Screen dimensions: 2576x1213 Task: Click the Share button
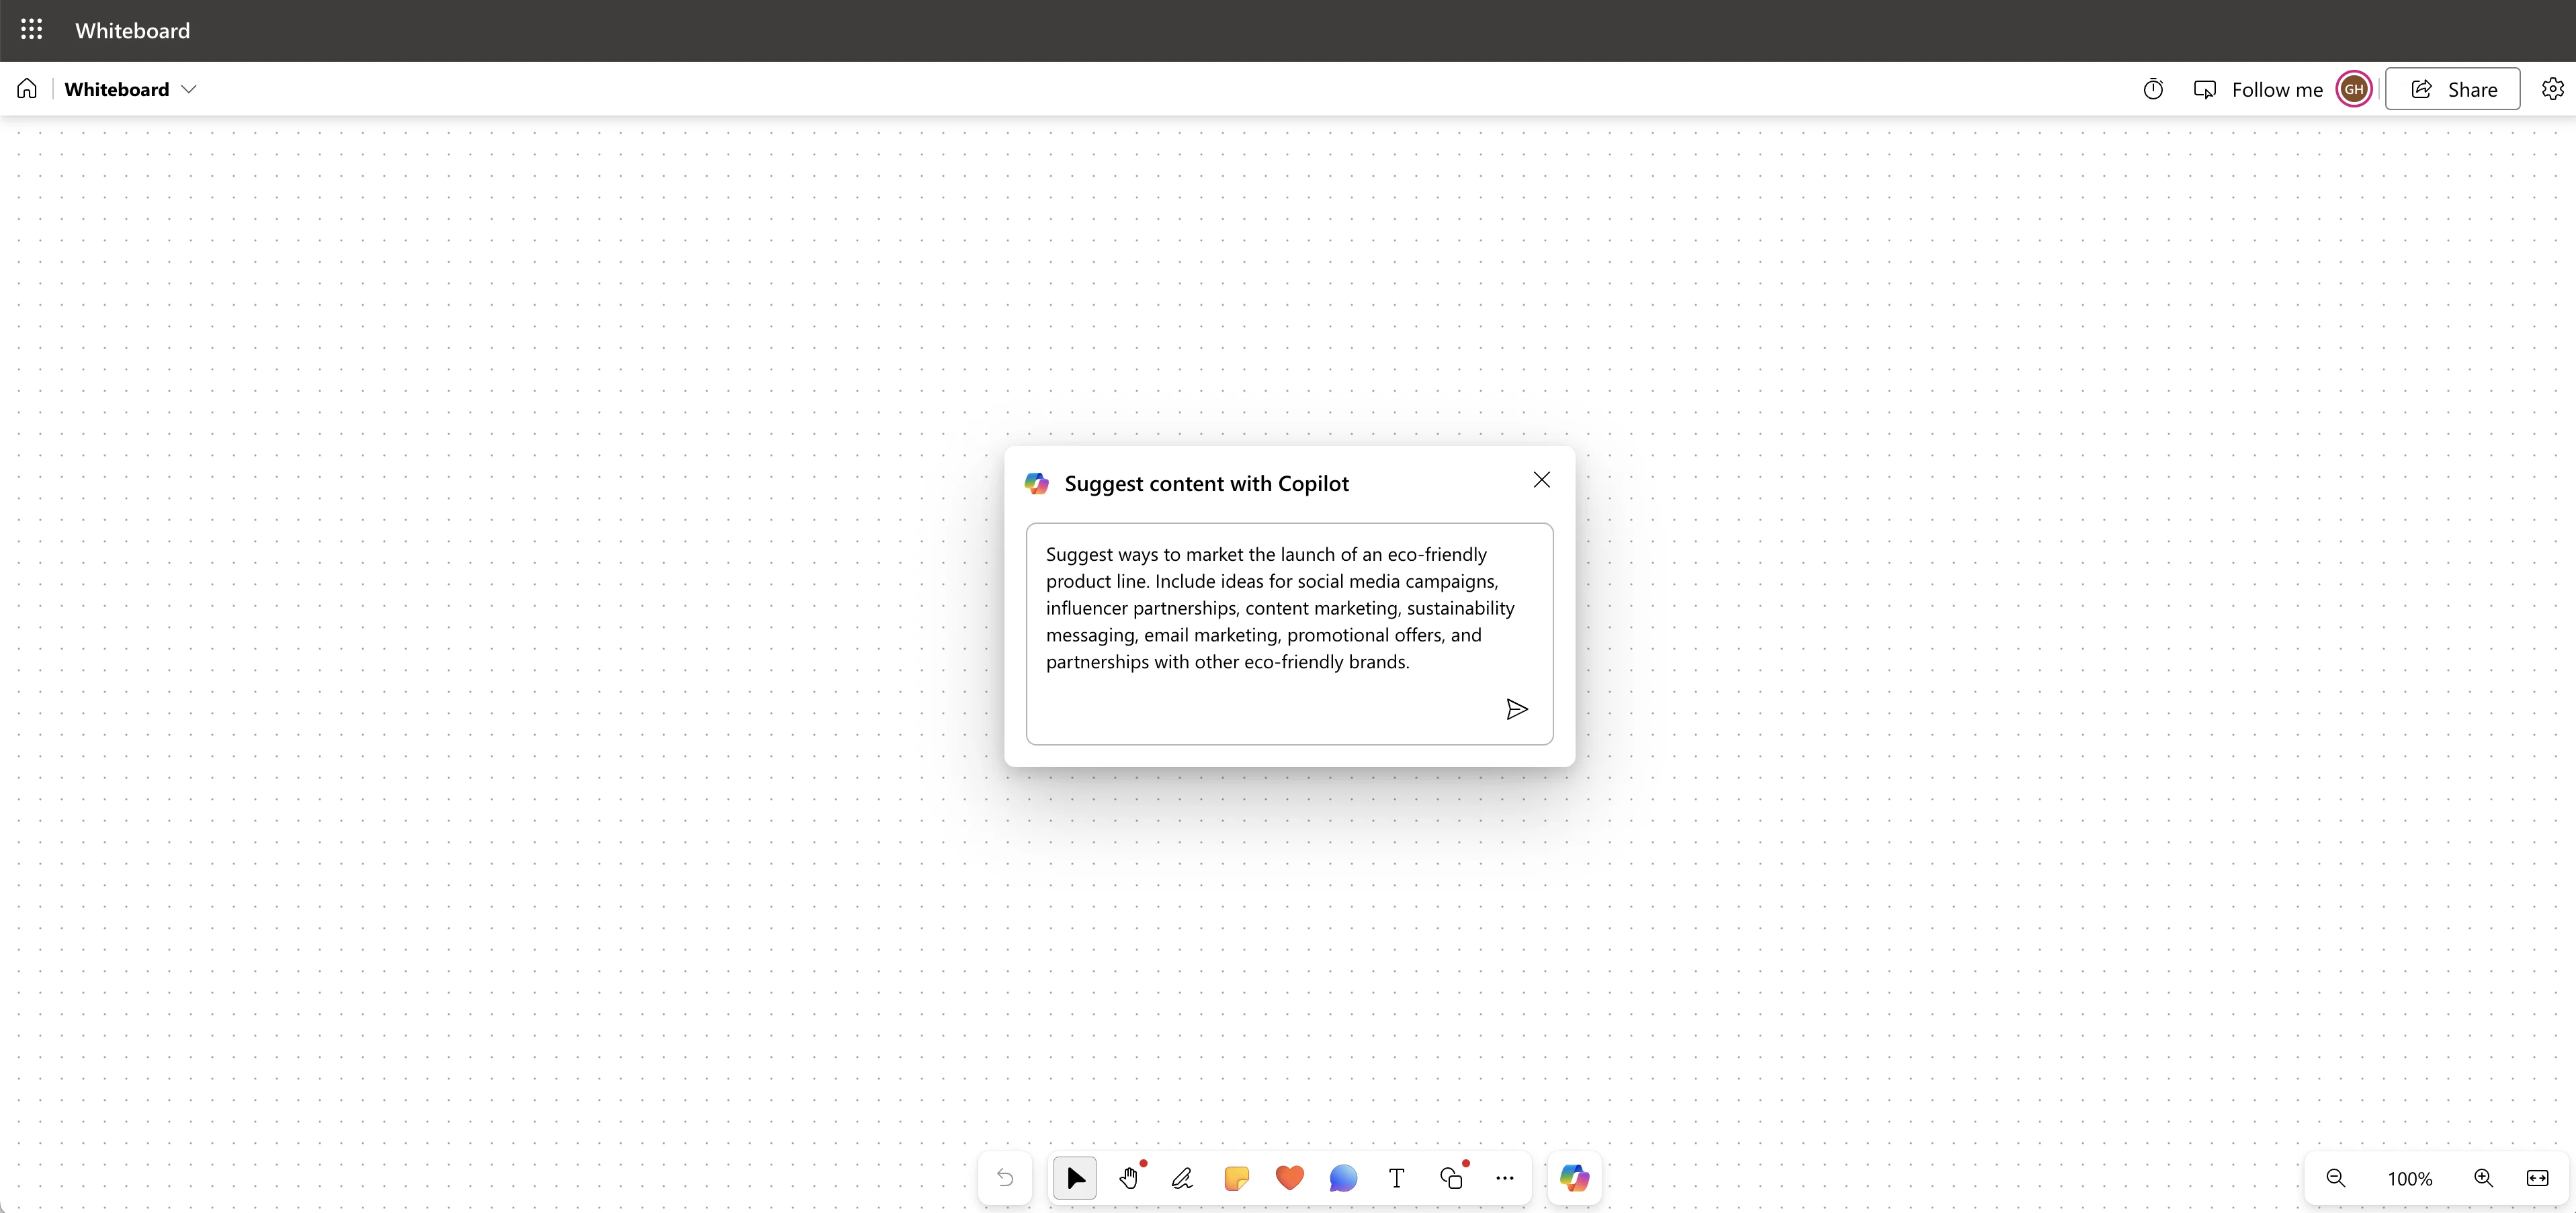pos(2452,89)
